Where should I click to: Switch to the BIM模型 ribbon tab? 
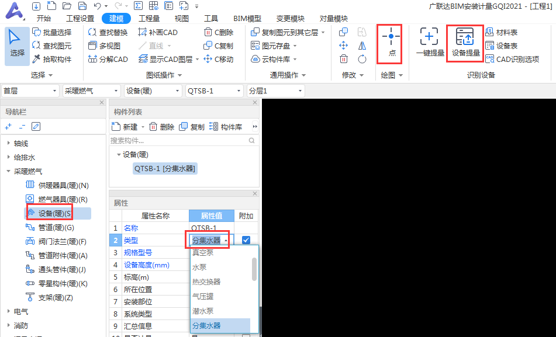point(247,19)
